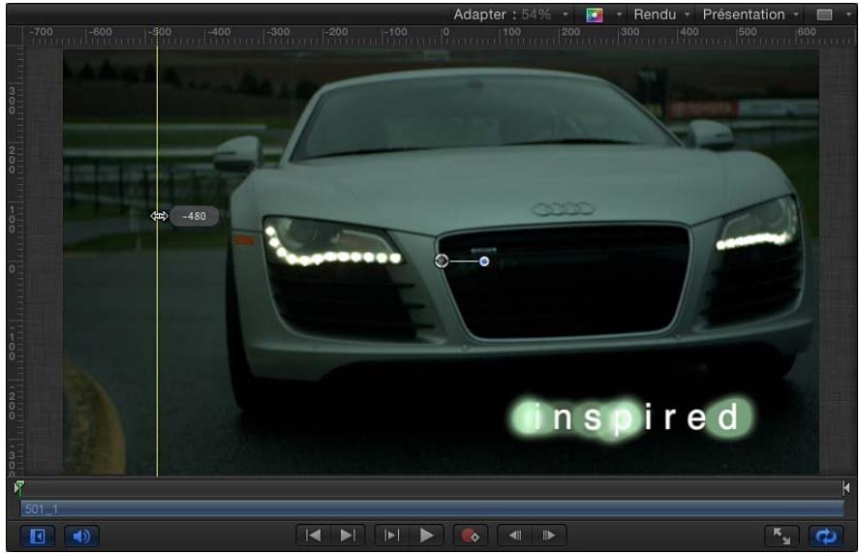The image size is (859, 553).
Task: Mute audio with the speaker button
Action: 81,536
